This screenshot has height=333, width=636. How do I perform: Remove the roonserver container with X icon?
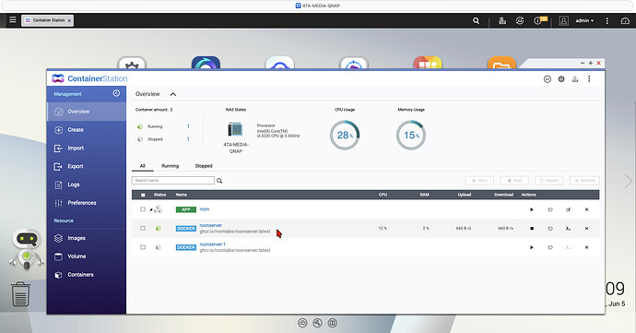(x=586, y=228)
